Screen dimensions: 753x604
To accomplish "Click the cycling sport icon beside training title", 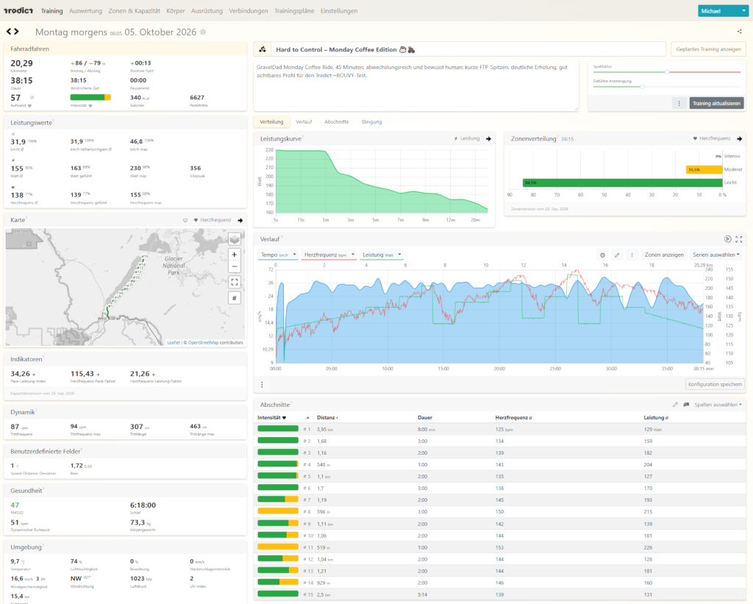I will coord(263,49).
